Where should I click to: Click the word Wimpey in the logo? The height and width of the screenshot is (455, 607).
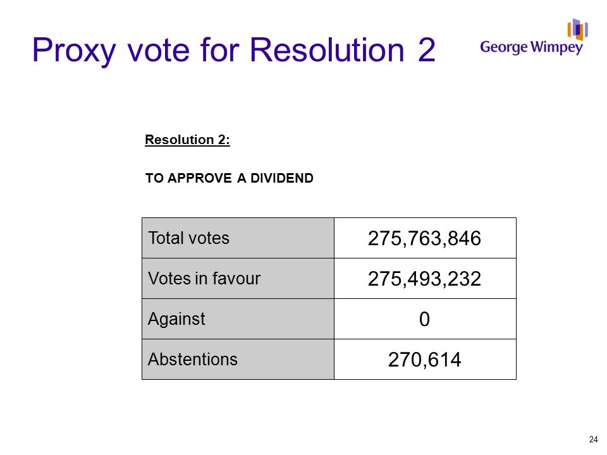click(556, 47)
